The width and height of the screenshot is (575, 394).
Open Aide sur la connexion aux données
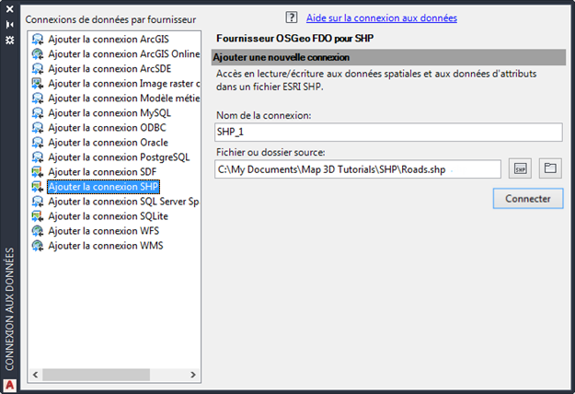point(382,17)
